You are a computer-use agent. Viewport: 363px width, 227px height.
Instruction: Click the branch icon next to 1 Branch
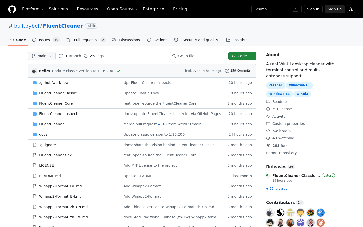pyautogui.click(x=61, y=56)
